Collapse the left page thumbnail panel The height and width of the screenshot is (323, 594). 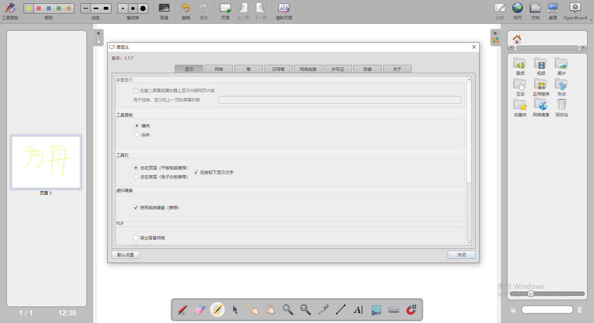98,33
